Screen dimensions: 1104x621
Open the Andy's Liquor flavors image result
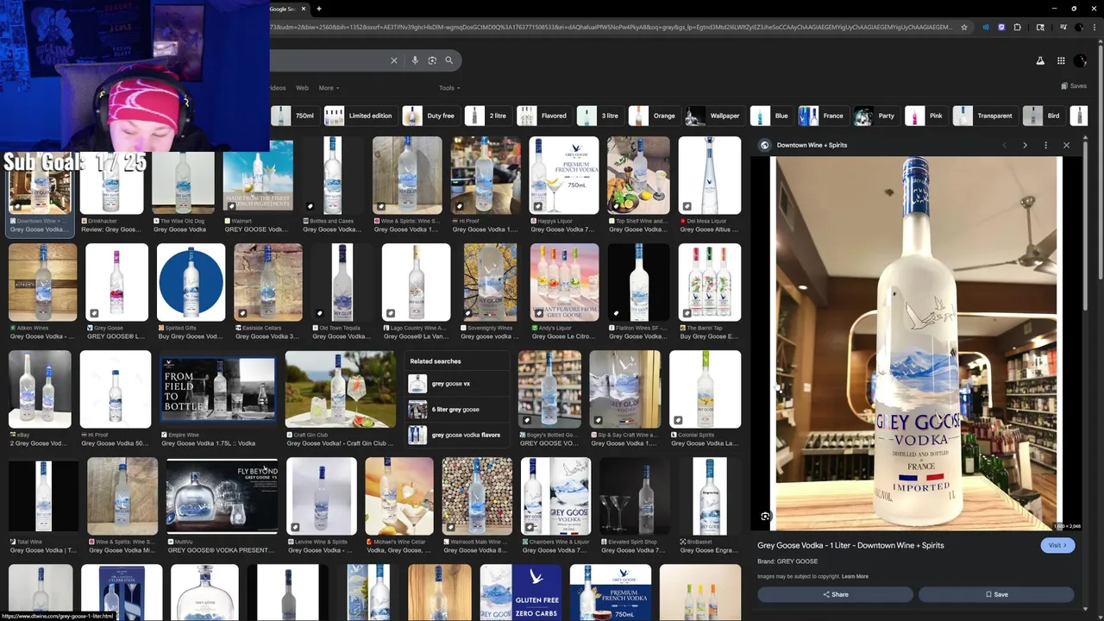tap(564, 282)
